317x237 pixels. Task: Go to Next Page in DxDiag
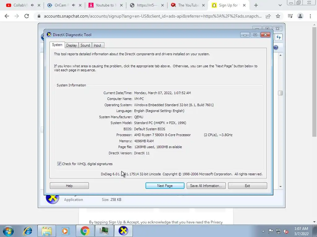(x=165, y=185)
